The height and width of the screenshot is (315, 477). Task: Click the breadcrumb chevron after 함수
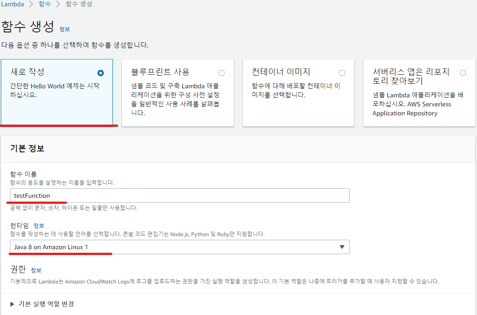(x=58, y=4)
